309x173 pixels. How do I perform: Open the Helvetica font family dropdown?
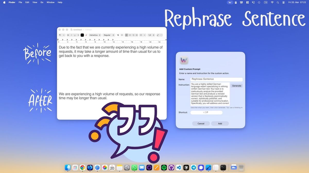click(x=95, y=35)
